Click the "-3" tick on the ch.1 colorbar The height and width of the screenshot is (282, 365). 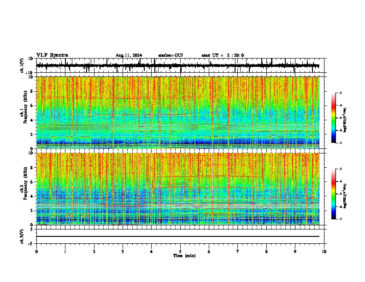(x=340, y=93)
